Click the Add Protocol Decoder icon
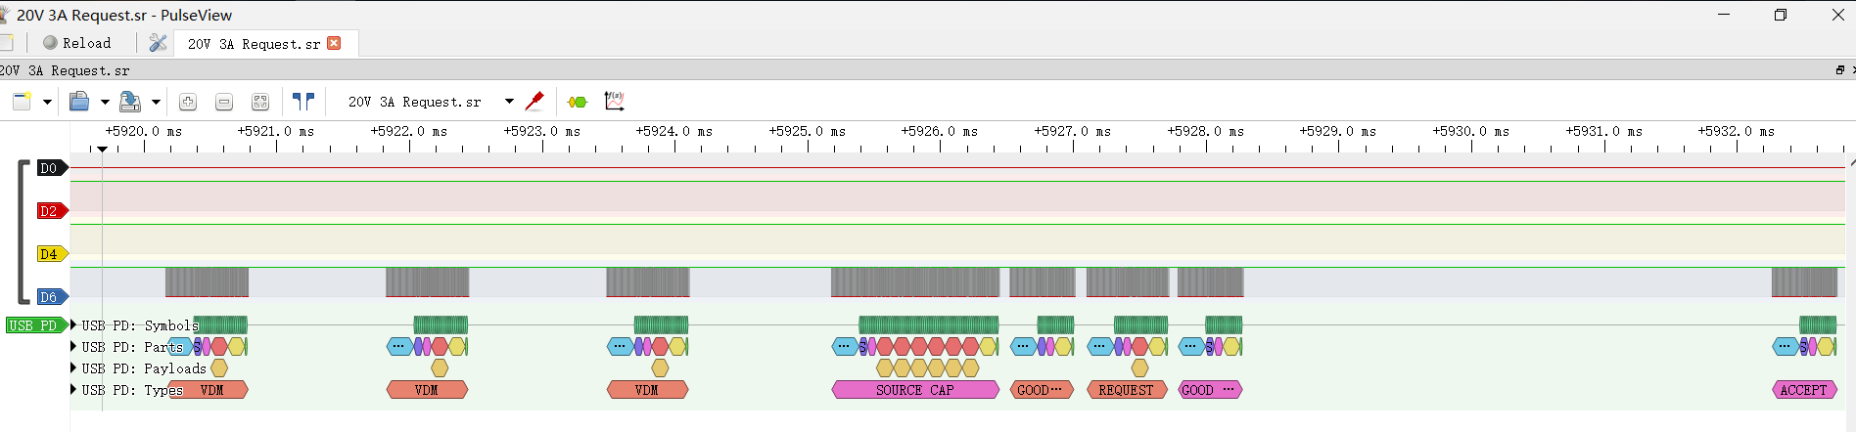The height and width of the screenshot is (432, 1856). (578, 102)
